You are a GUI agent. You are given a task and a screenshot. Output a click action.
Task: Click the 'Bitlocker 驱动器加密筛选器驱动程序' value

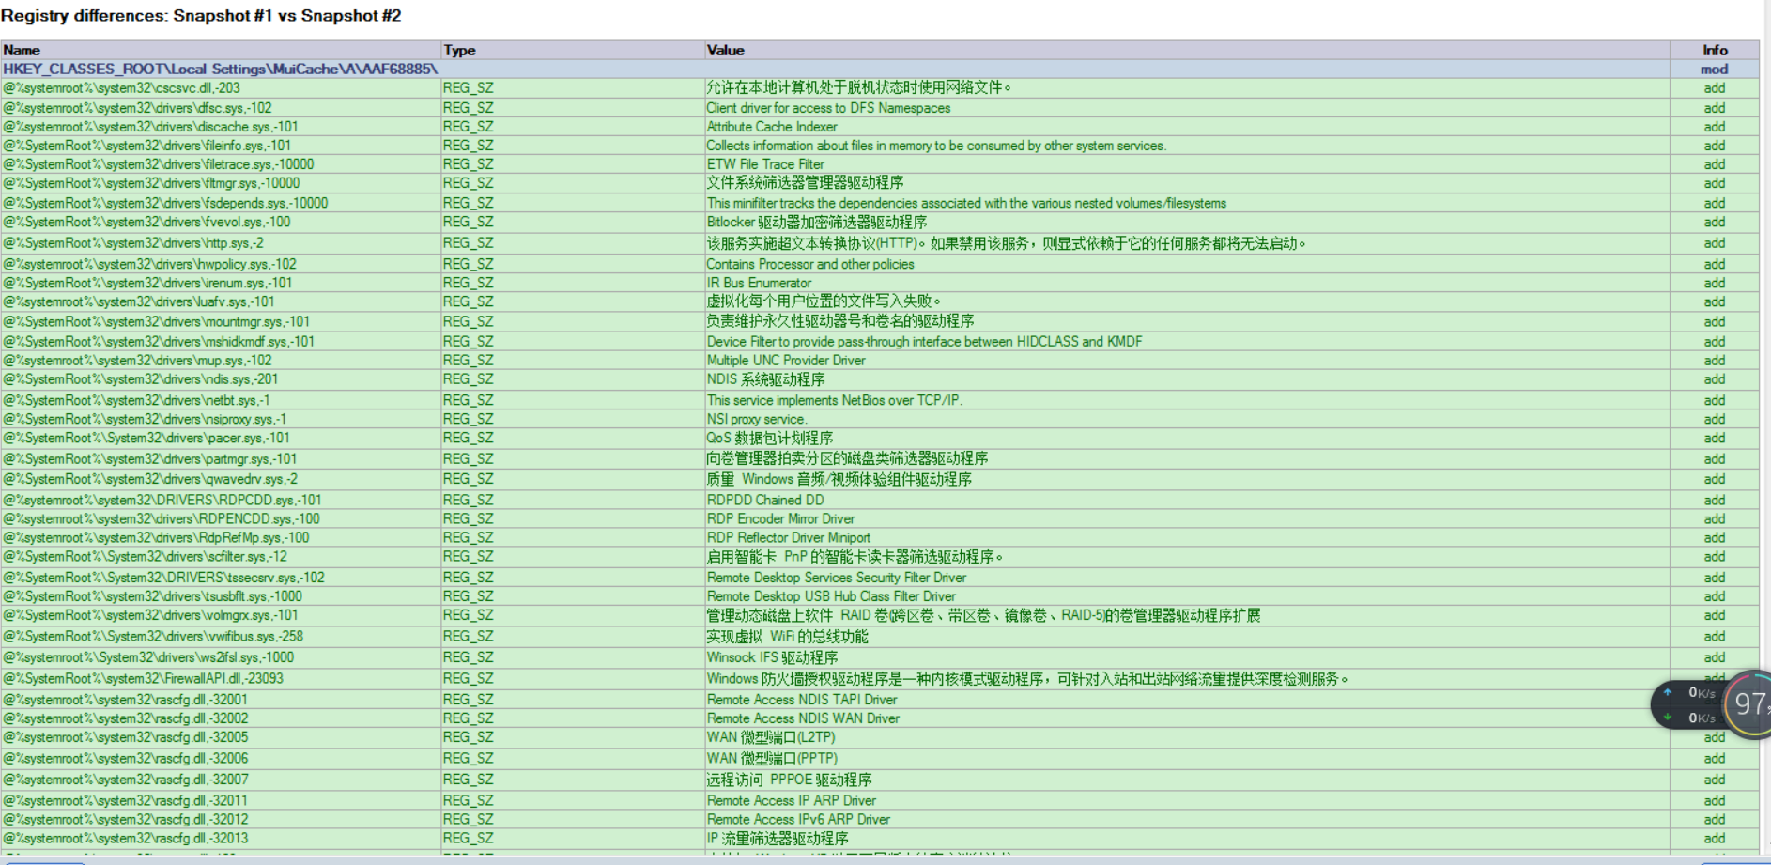[817, 222]
